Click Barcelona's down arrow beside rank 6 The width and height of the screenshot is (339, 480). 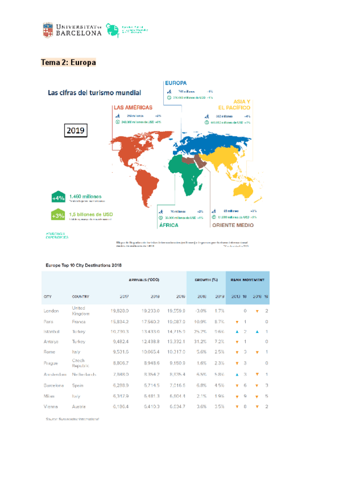(x=237, y=385)
